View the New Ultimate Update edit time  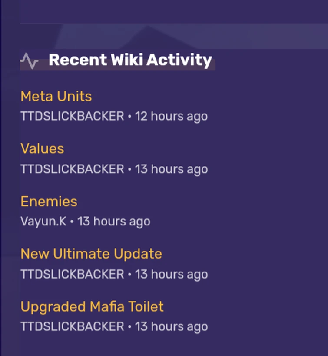point(171,274)
